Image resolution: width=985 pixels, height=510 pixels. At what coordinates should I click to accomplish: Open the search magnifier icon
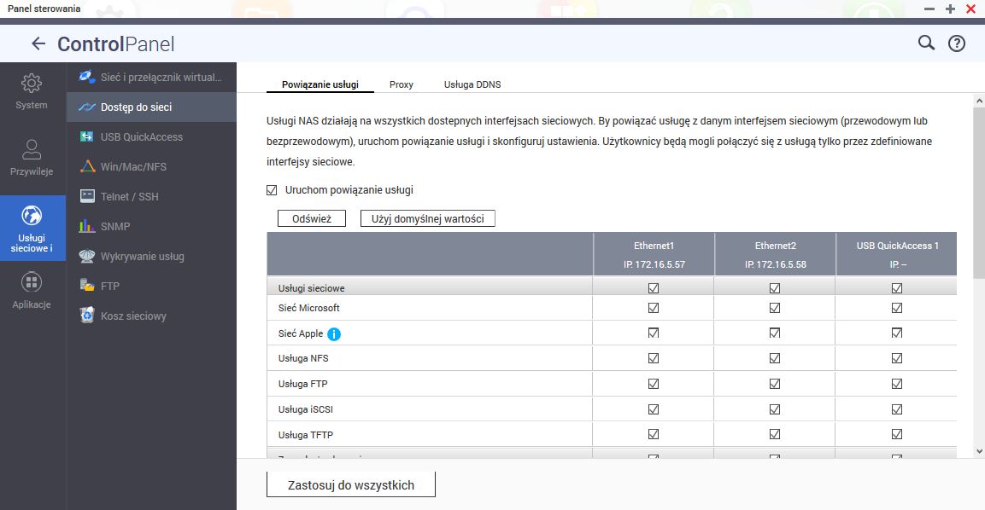pos(926,43)
